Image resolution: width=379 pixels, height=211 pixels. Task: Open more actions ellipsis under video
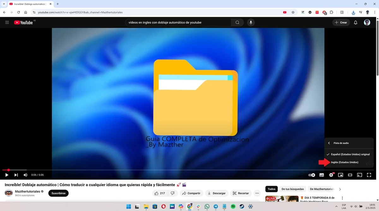tap(257, 193)
